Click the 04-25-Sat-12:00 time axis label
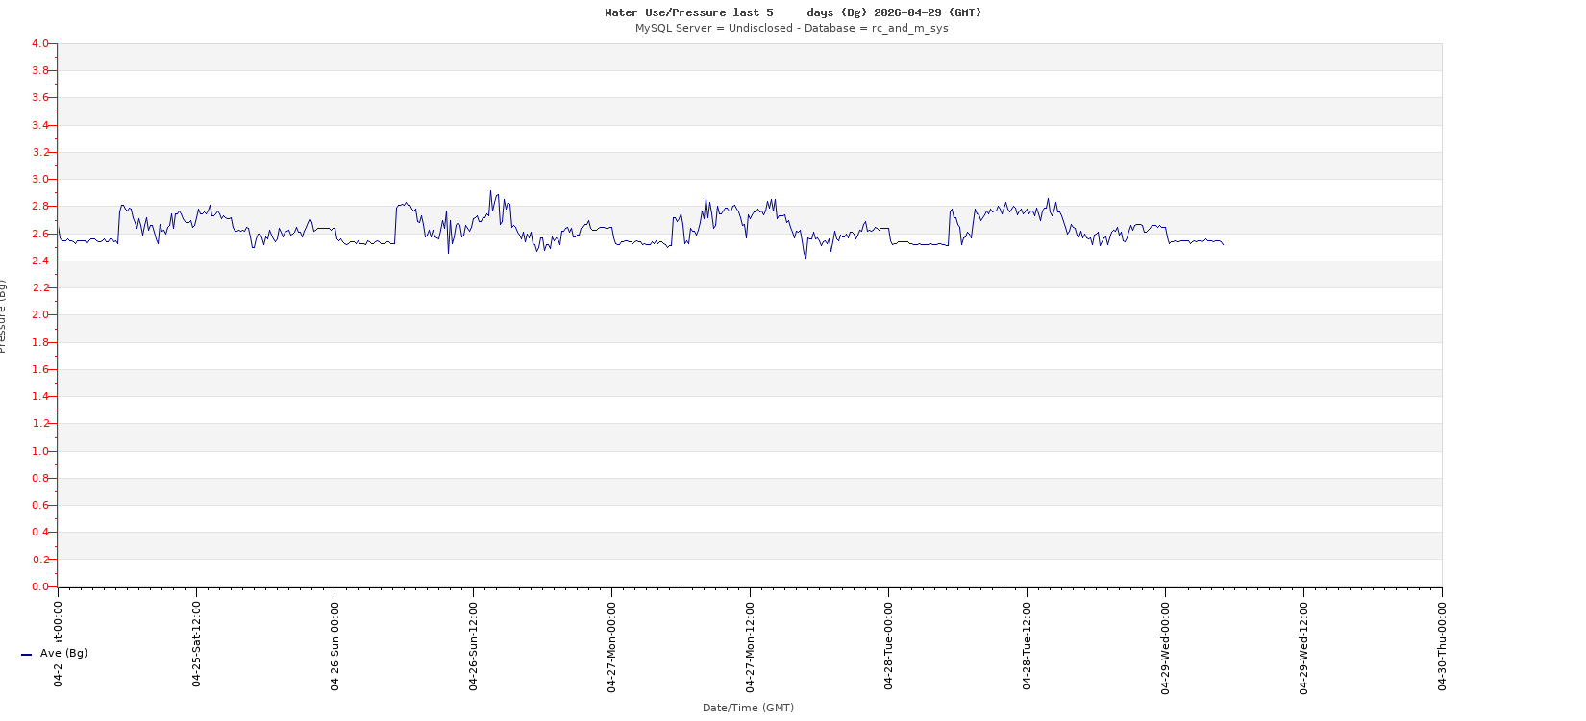The image size is (1586, 721). 196,645
